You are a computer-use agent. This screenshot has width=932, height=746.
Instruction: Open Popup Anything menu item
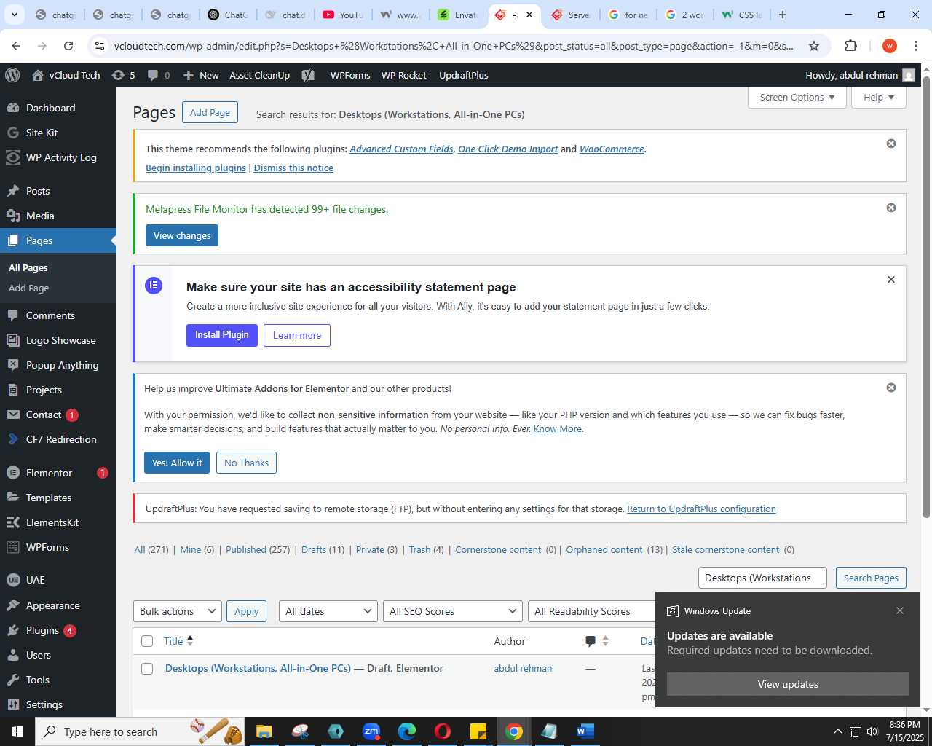[x=62, y=365]
